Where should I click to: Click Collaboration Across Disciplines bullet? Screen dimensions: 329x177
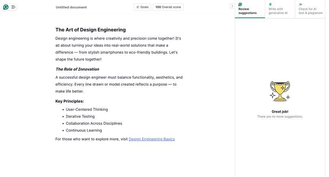tap(94, 124)
